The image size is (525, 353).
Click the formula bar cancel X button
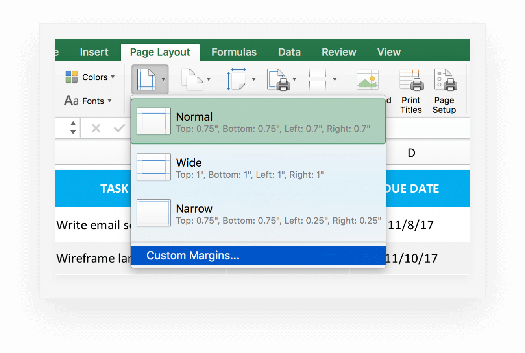pyautogui.click(x=96, y=128)
